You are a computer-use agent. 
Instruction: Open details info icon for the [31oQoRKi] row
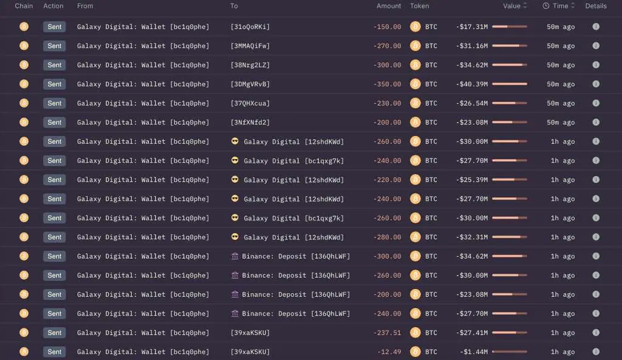(x=596, y=27)
